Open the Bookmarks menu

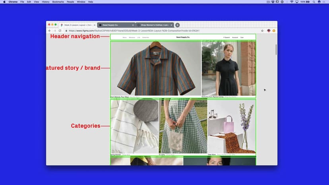pos(58,2)
